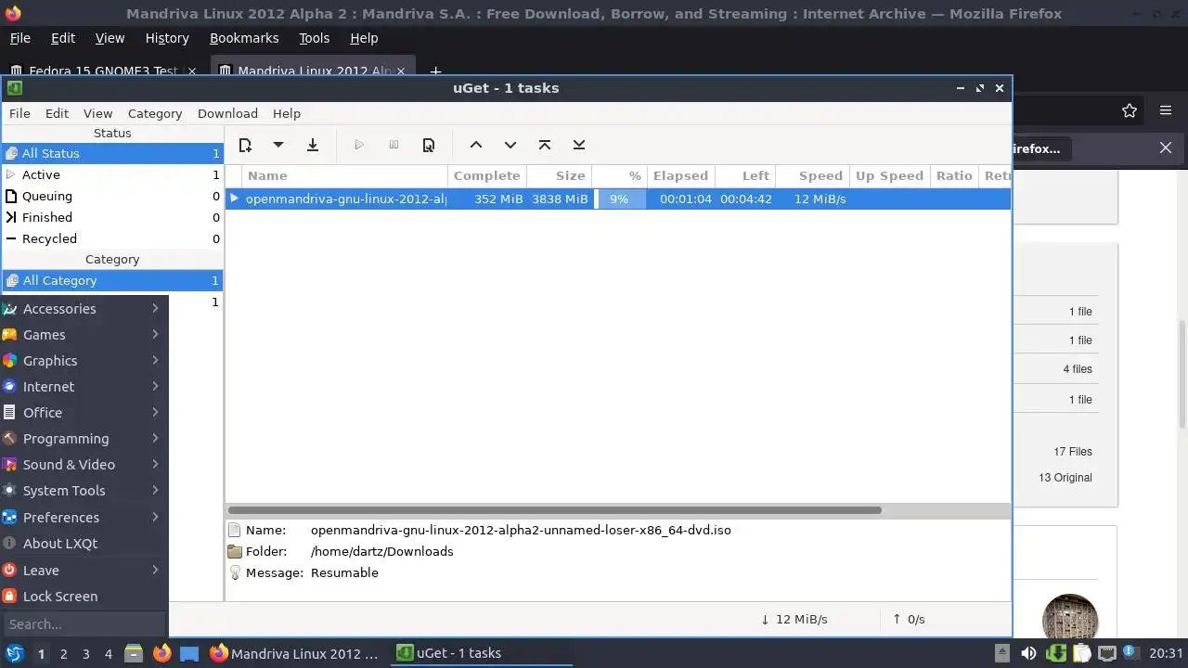Switch to virtual desktop 3

(85, 654)
